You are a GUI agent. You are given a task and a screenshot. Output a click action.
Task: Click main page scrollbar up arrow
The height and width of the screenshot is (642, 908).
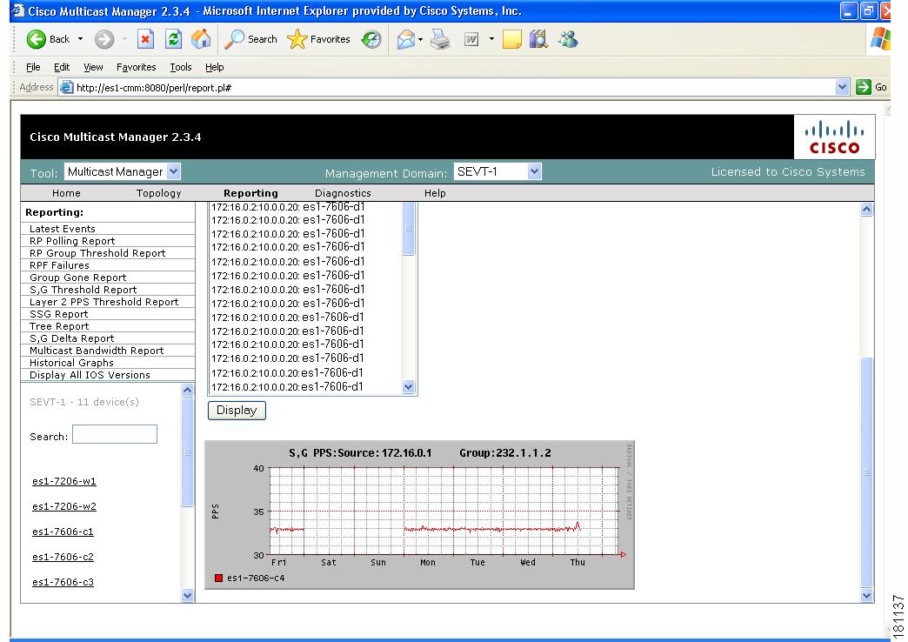tap(866, 209)
